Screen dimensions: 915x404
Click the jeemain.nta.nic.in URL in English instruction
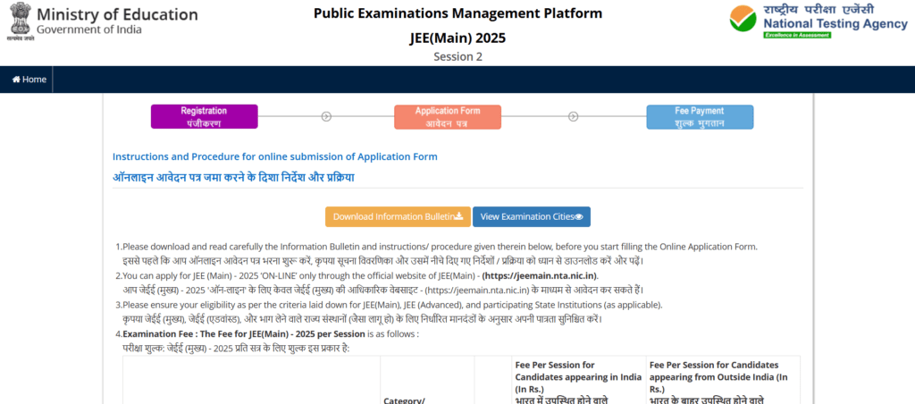pos(540,275)
